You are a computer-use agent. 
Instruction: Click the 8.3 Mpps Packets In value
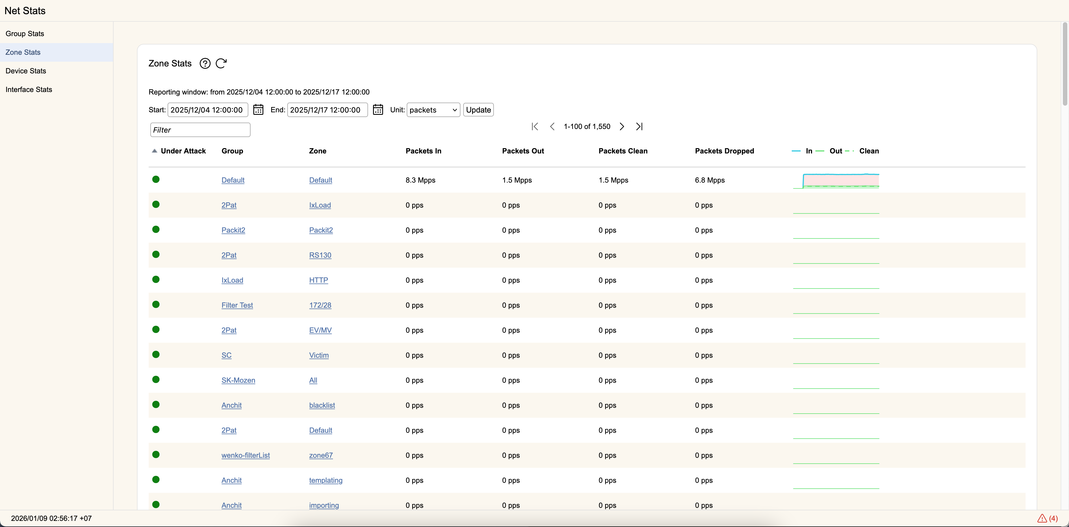[x=420, y=180]
